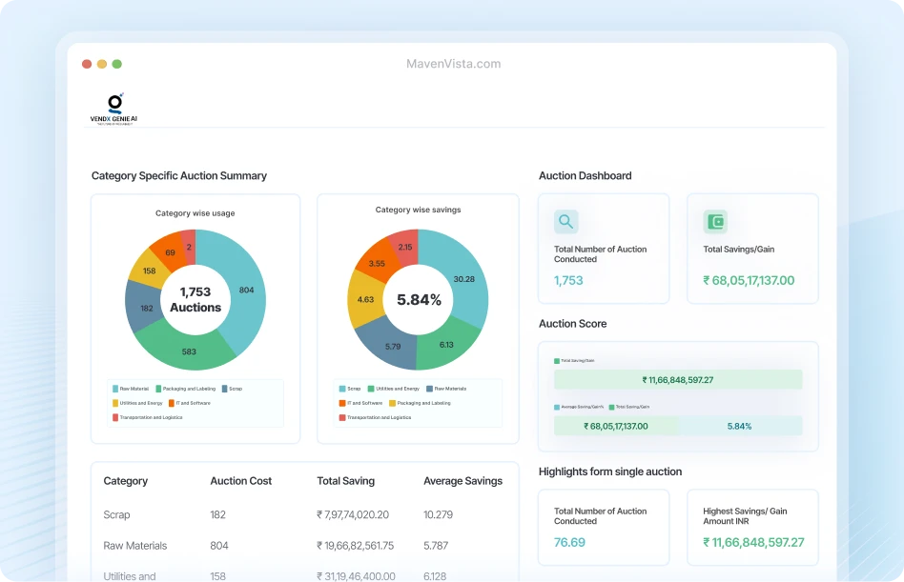
Task: Select the small red 2 segment of usage donut
Action: [189, 247]
